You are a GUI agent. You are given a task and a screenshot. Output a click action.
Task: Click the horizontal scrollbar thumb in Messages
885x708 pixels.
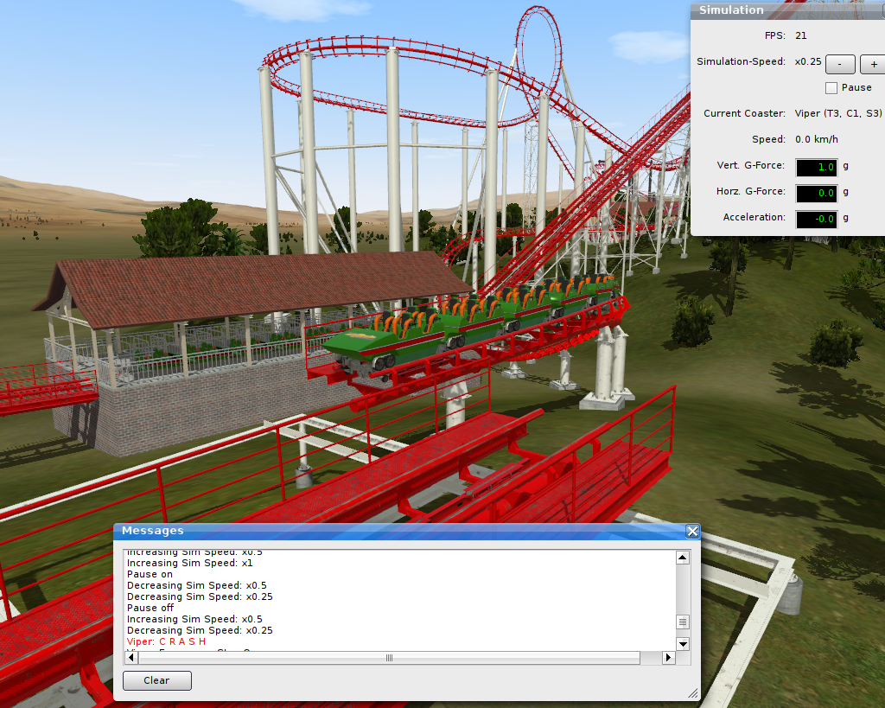pos(390,657)
